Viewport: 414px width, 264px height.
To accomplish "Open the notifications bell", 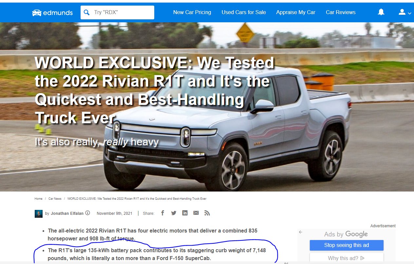I will point(381,12).
